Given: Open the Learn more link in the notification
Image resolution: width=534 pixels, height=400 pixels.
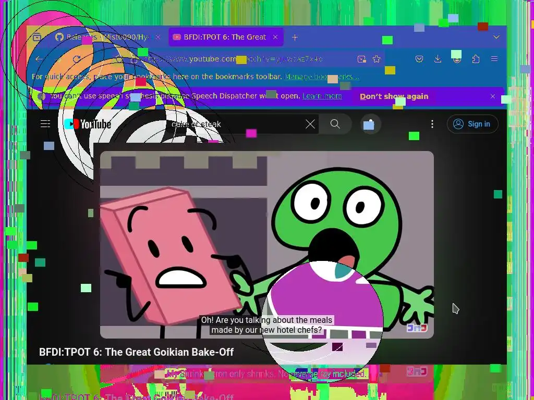Looking at the screenshot, I should click(322, 96).
